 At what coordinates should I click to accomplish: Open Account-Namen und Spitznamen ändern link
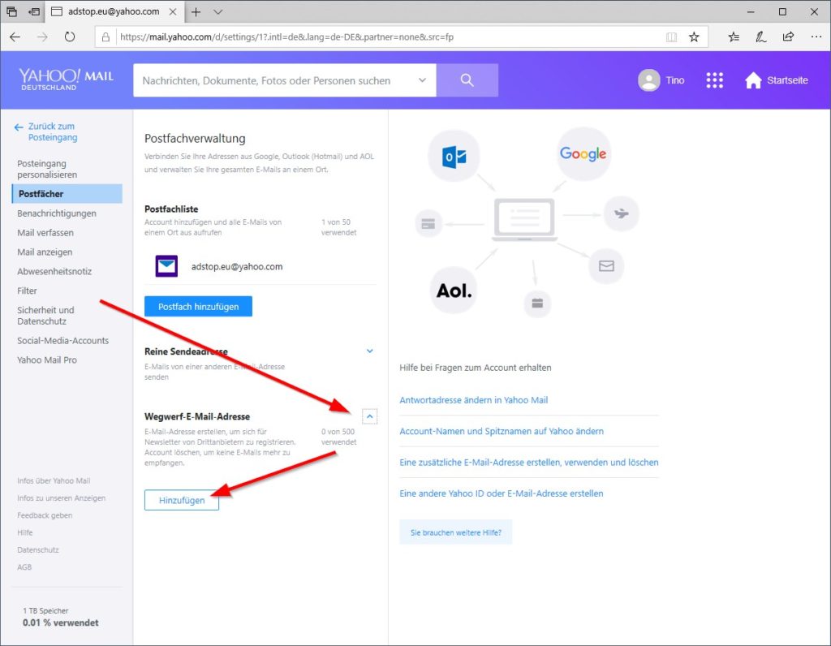pyautogui.click(x=502, y=432)
